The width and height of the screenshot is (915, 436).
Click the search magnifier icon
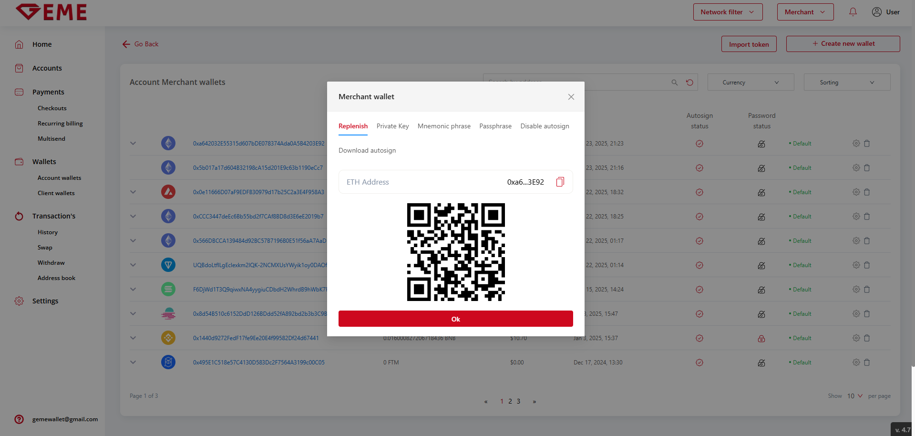pyautogui.click(x=674, y=83)
